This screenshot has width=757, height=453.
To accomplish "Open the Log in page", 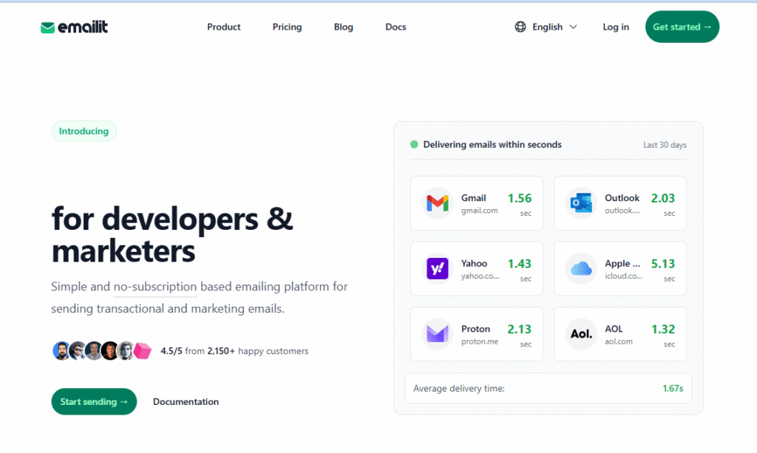I will 615,27.
